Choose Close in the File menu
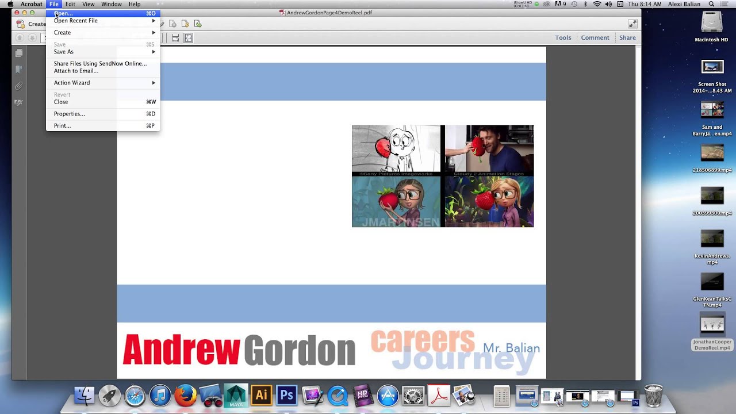This screenshot has width=736, height=414. point(103,102)
